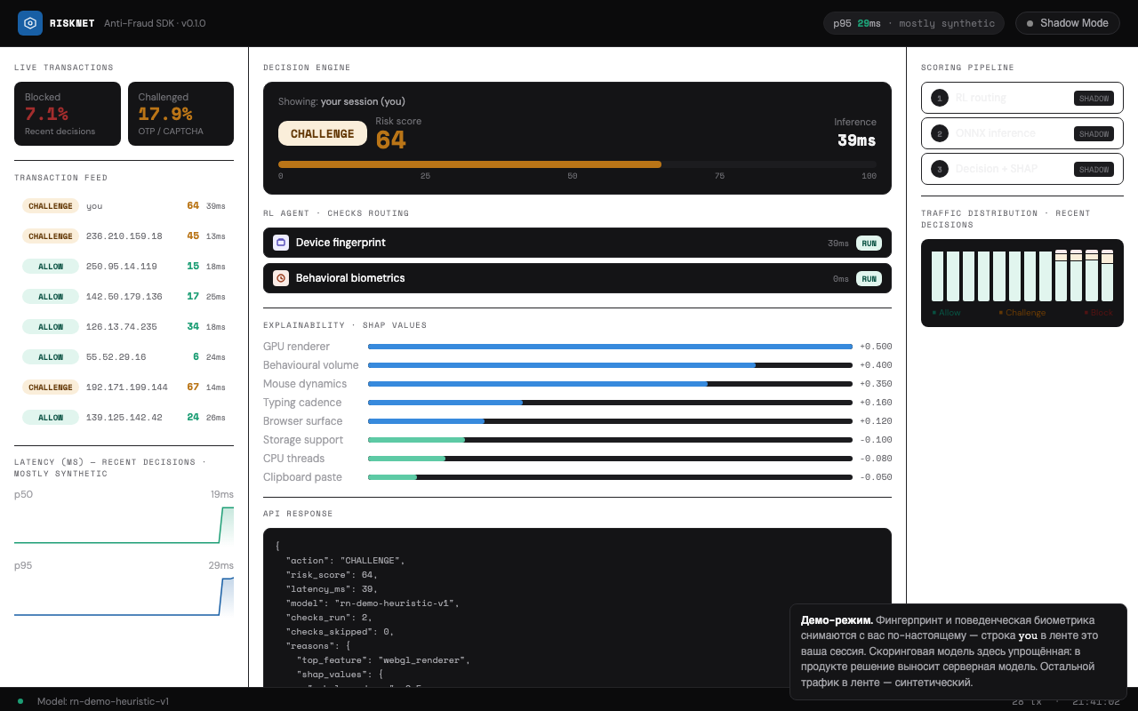Click the SHADOW badge on ONNX inference

click(1094, 133)
